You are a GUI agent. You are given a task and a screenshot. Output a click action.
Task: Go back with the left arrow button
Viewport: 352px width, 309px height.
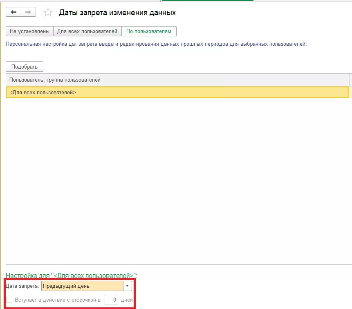coord(13,12)
